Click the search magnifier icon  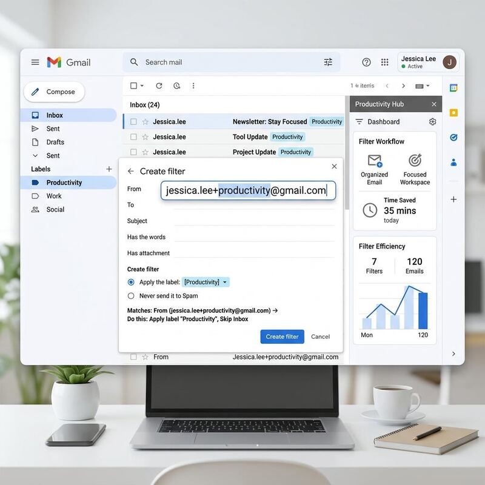[134, 62]
